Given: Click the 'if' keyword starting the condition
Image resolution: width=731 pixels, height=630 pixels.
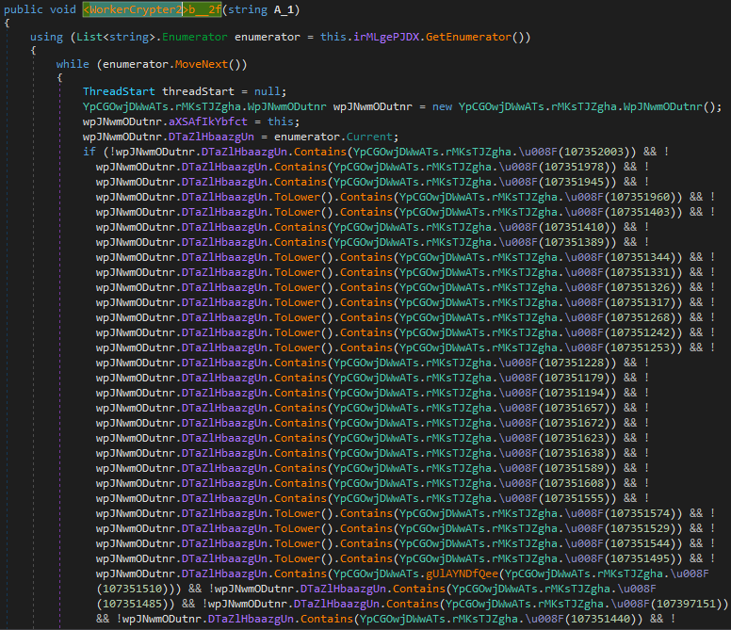Looking at the screenshot, I should point(89,152).
